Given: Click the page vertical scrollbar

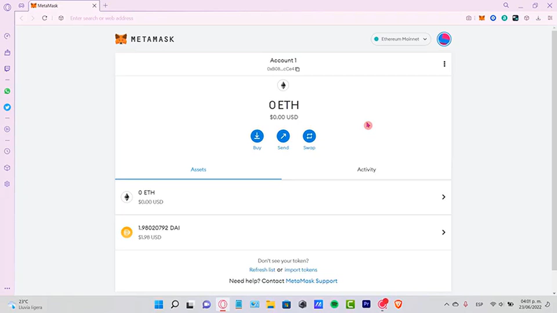Looking at the screenshot, I should [x=554, y=151].
